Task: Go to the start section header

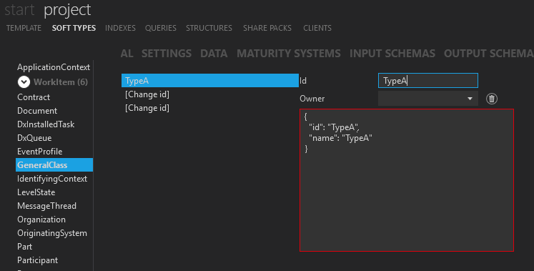Action: pyautogui.click(x=19, y=9)
